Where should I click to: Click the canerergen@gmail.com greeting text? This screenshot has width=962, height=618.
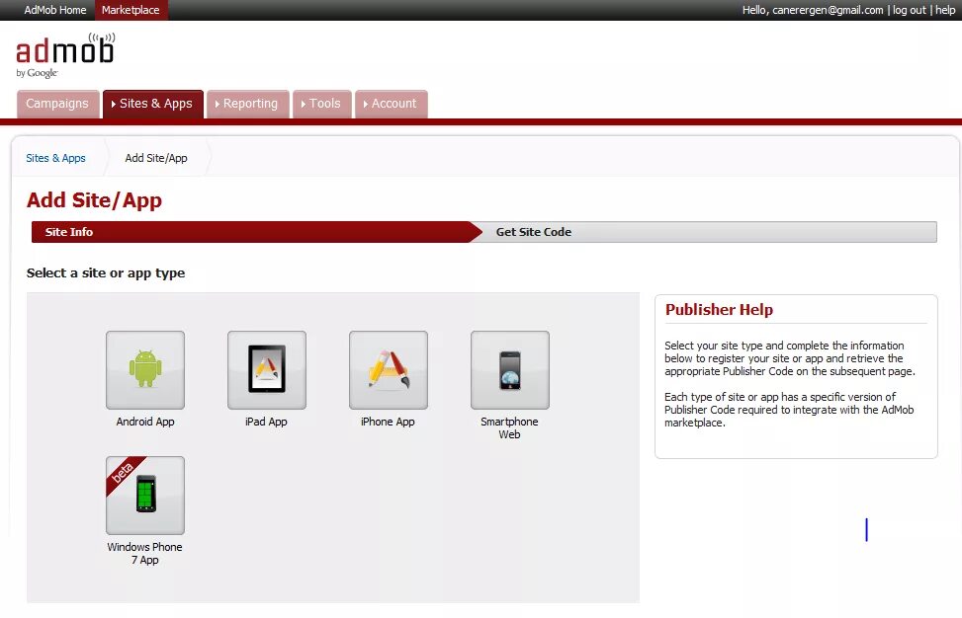tap(813, 10)
